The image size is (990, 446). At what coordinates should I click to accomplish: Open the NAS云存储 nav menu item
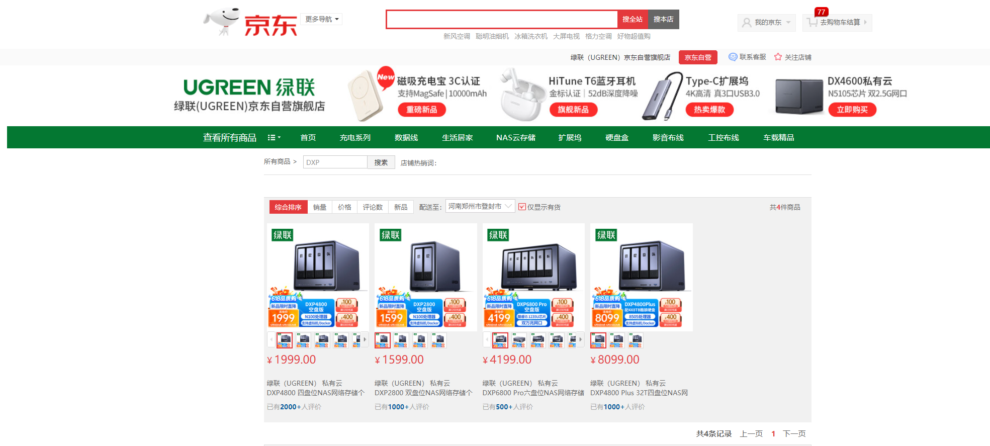pos(516,138)
